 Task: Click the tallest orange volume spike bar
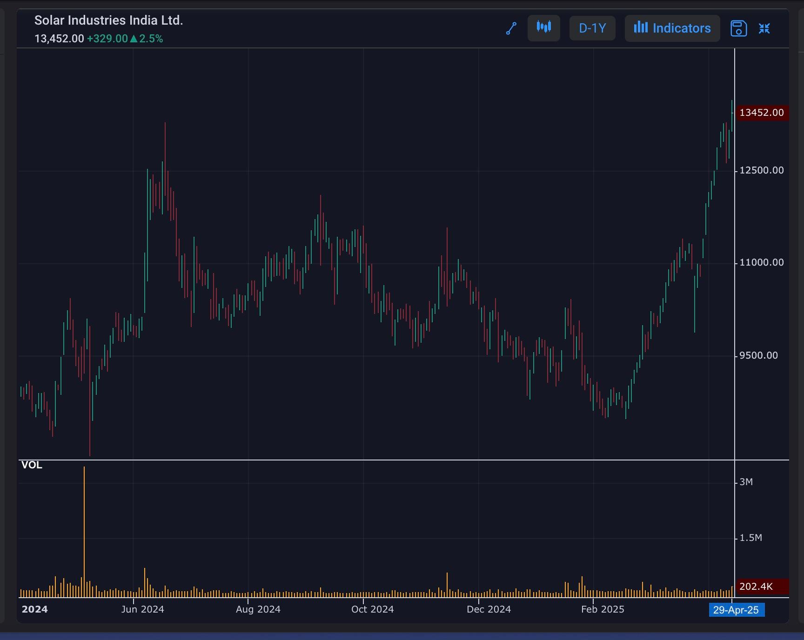(x=84, y=532)
